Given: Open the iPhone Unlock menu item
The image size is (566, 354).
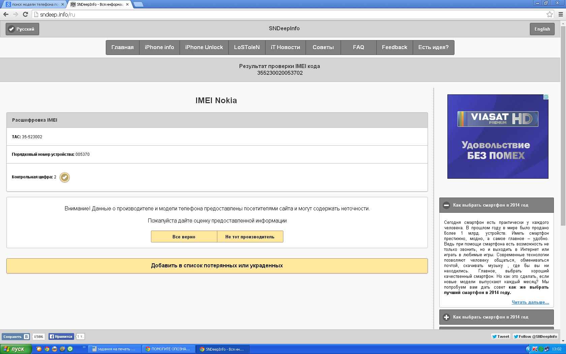Looking at the screenshot, I should [204, 47].
